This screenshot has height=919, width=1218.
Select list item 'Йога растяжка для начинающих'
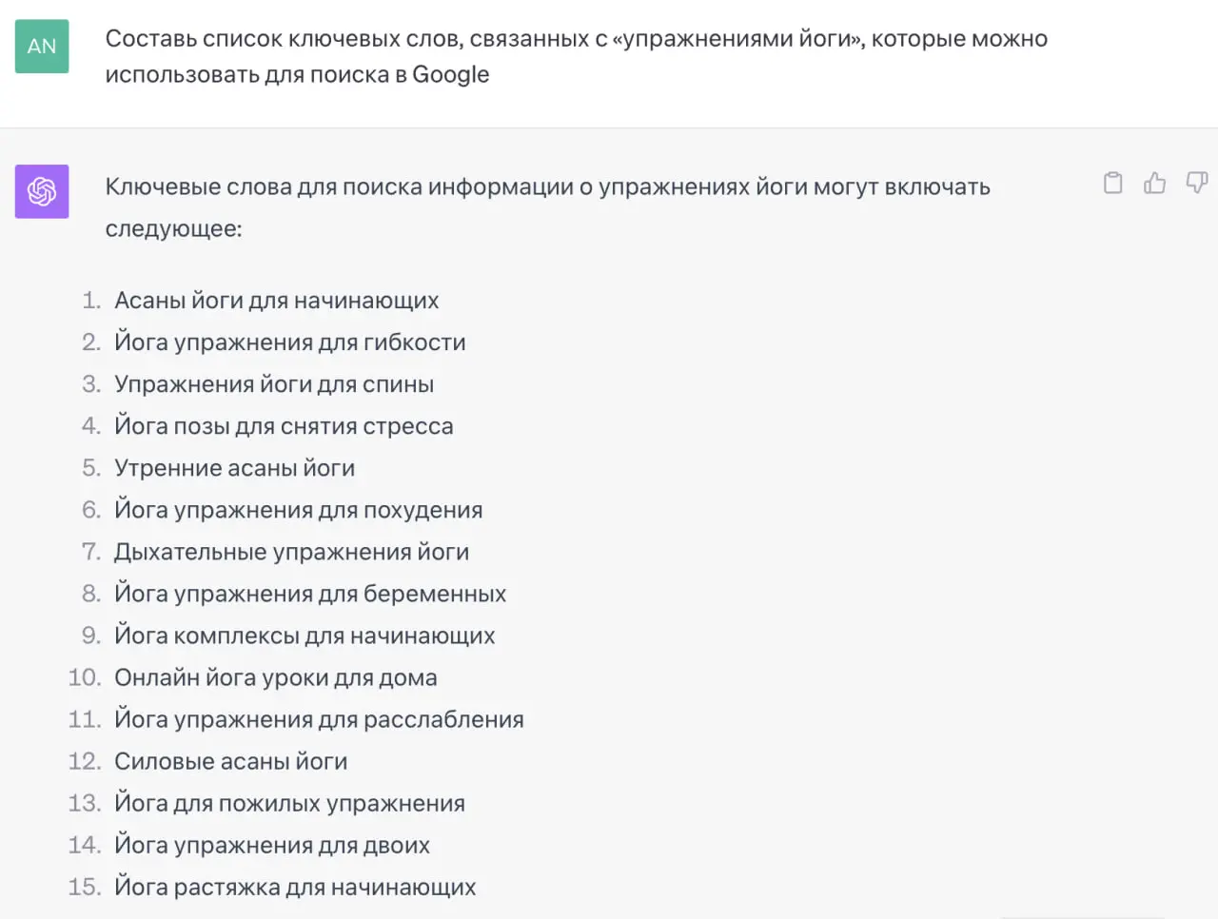click(295, 887)
